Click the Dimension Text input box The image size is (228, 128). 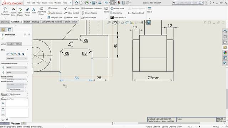tap(17, 103)
